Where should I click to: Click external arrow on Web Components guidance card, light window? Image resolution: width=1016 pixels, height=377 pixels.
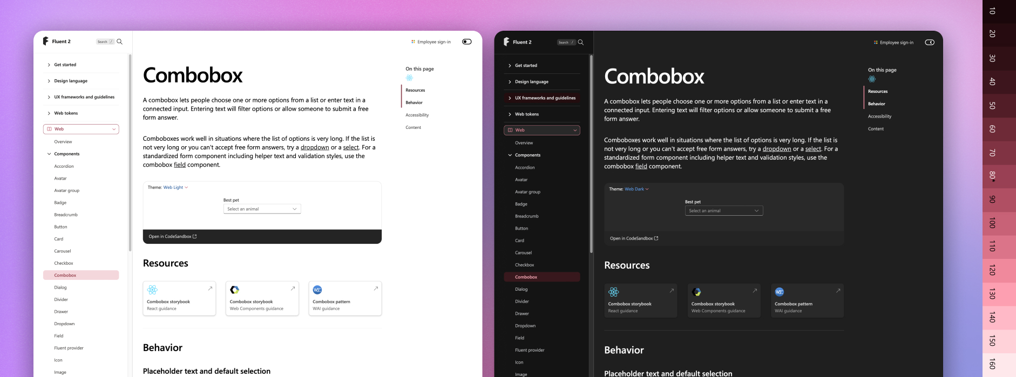tap(293, 289)
